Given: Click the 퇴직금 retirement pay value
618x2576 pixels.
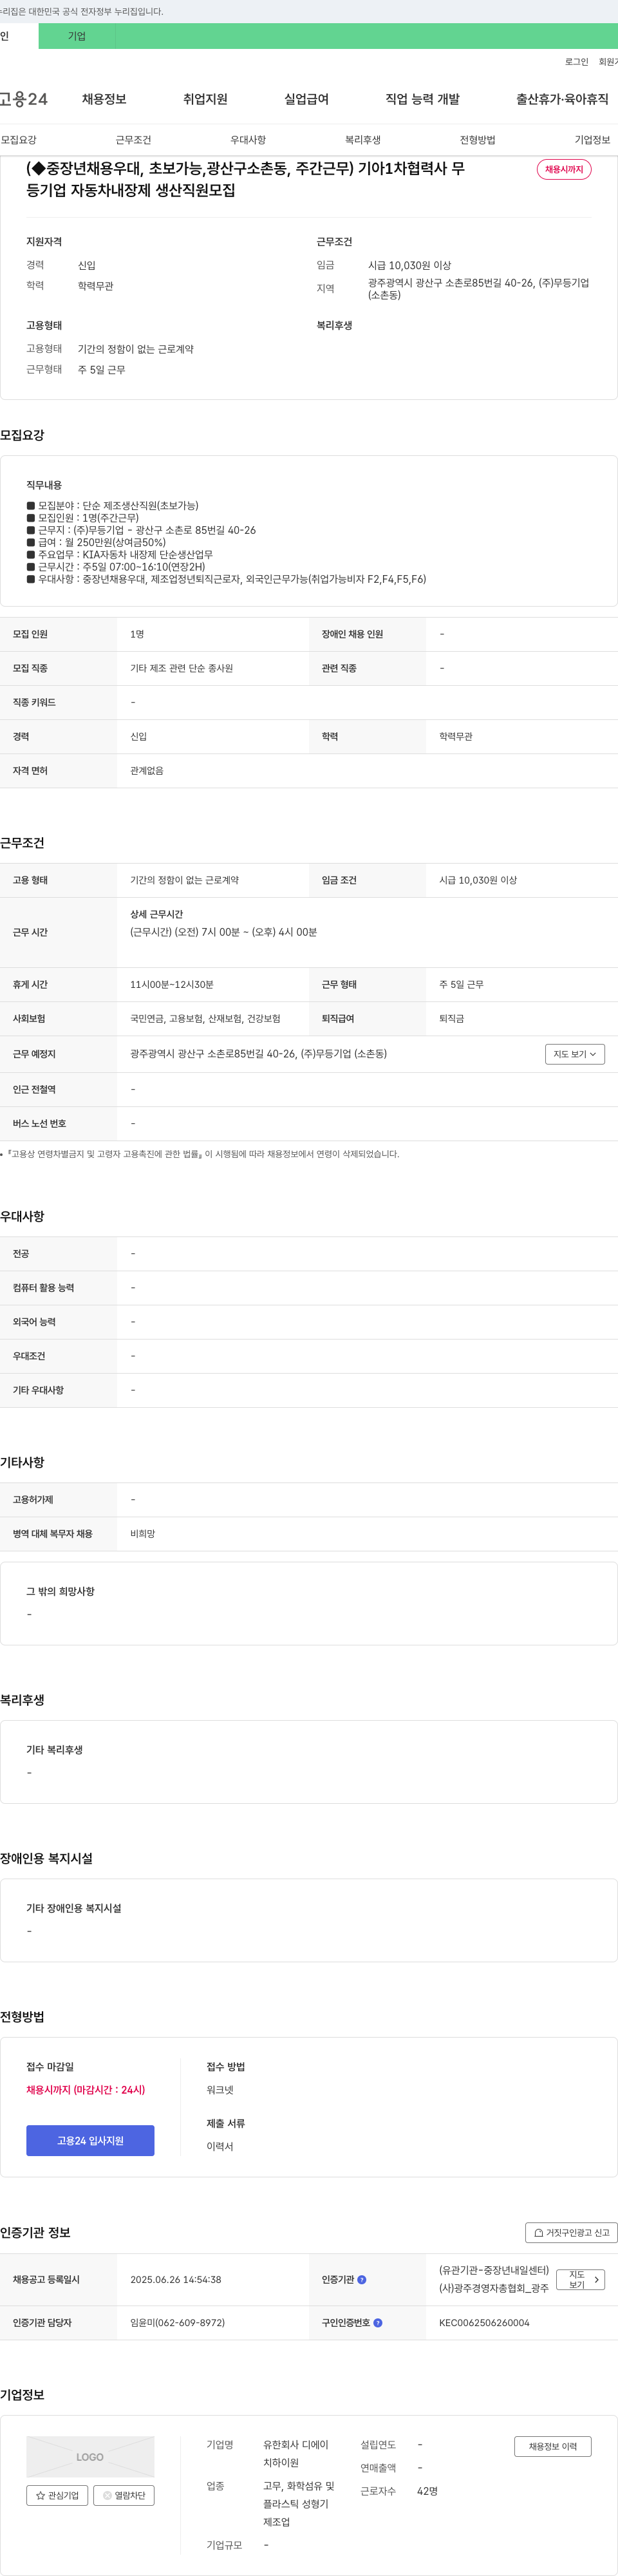Looking at the screenshot, I should (452, 1019).
